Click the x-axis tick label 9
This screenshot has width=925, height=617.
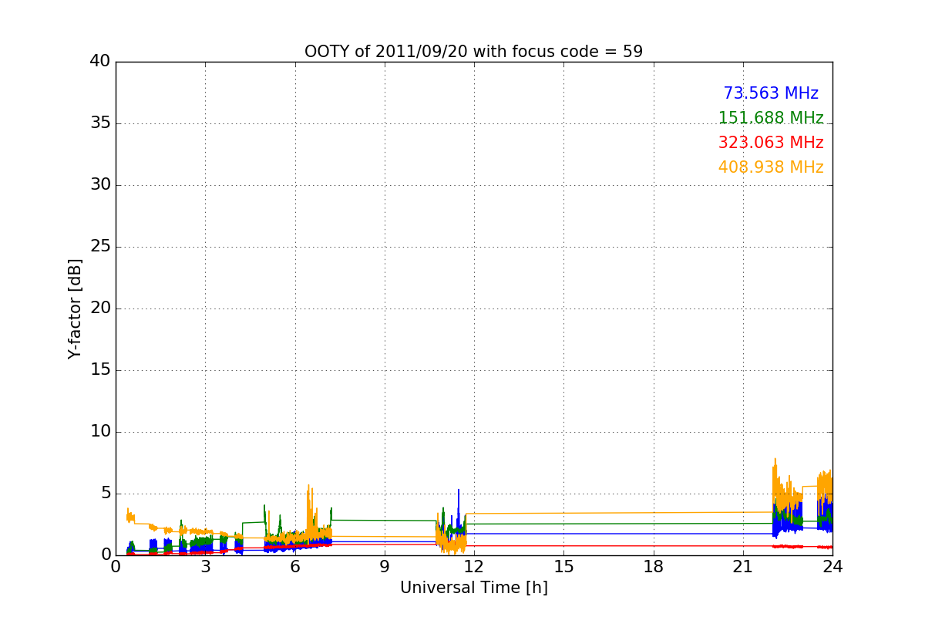click(385, 567)
